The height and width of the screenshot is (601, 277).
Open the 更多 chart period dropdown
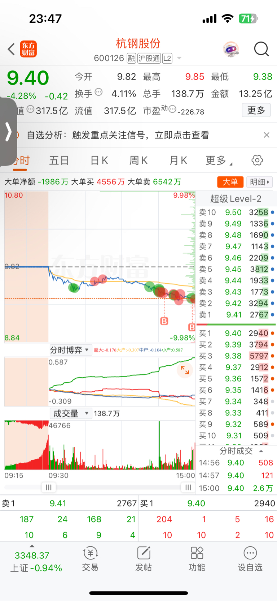pyautogui.click(x=219, y=160)
